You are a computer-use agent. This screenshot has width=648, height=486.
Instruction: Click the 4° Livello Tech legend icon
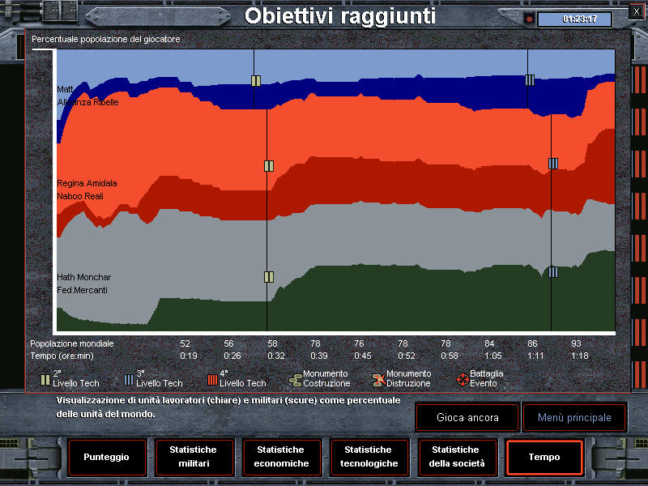click(212, 379)
